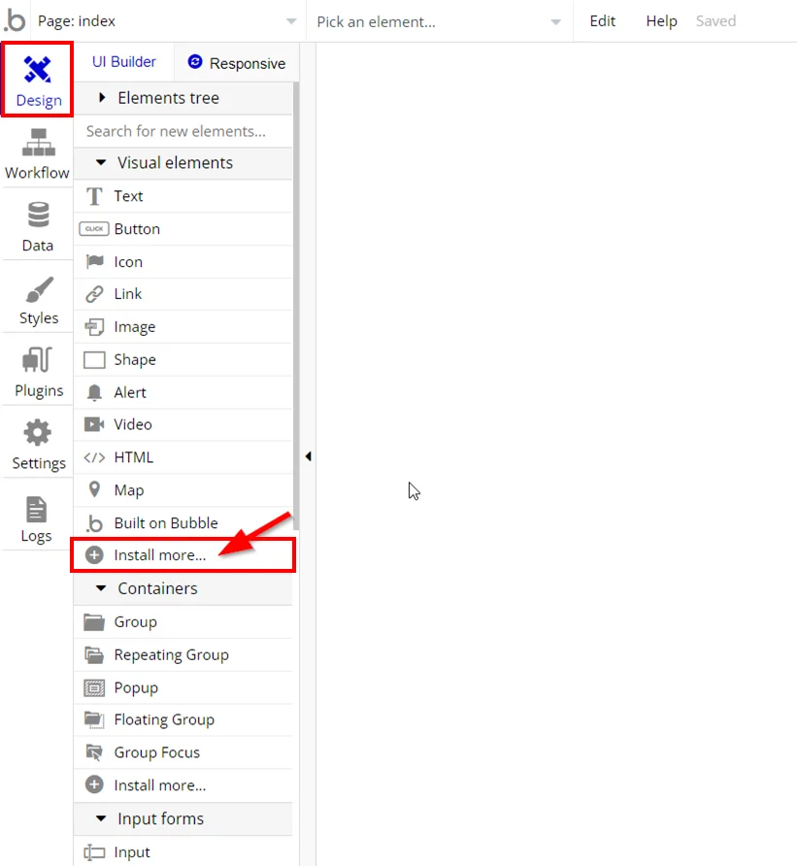Click the Search for new elements field
The height and width of the screenshot is (866, 797).
(183, 131)
